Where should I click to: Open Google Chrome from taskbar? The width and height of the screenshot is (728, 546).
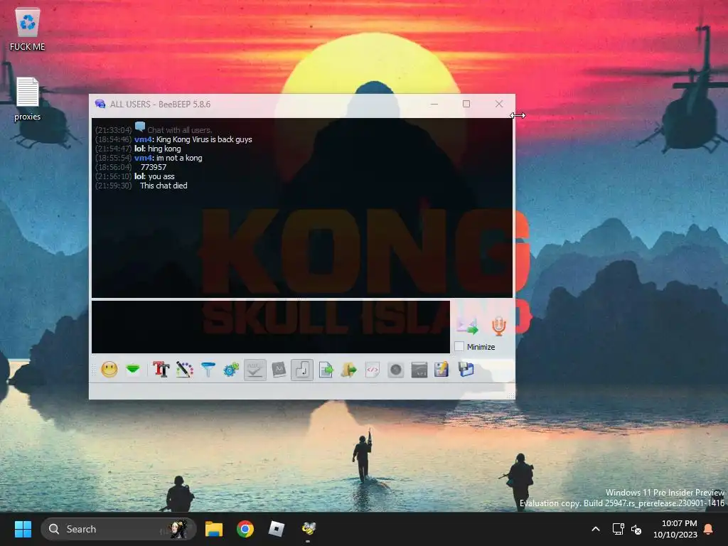point(245,529)
